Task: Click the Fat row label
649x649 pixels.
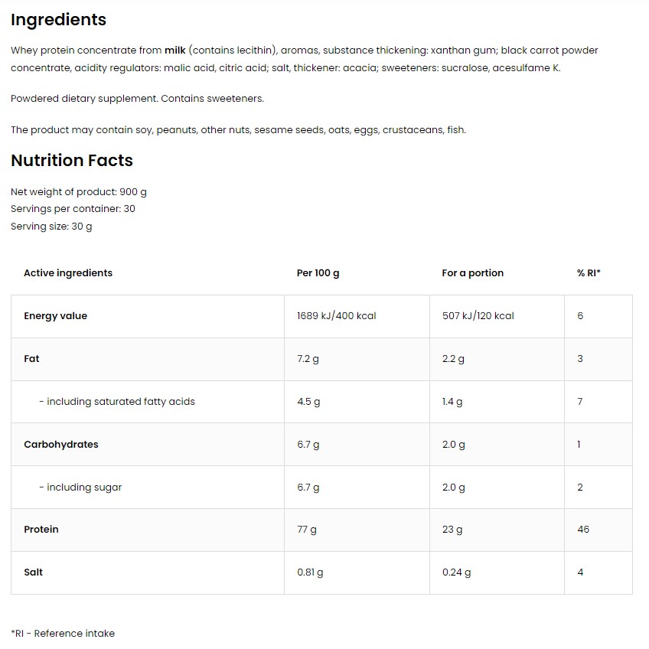Action: (31, 358)
